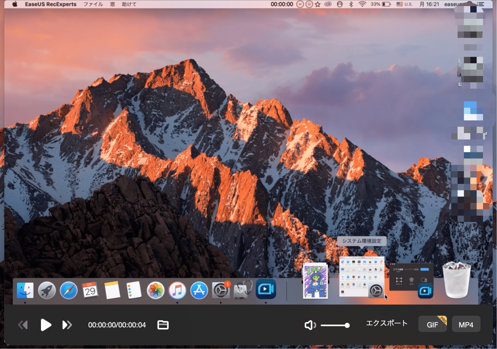Open Notes in the Dock
The width and height of the screenshot is (497, 349).
pos(112,291)
